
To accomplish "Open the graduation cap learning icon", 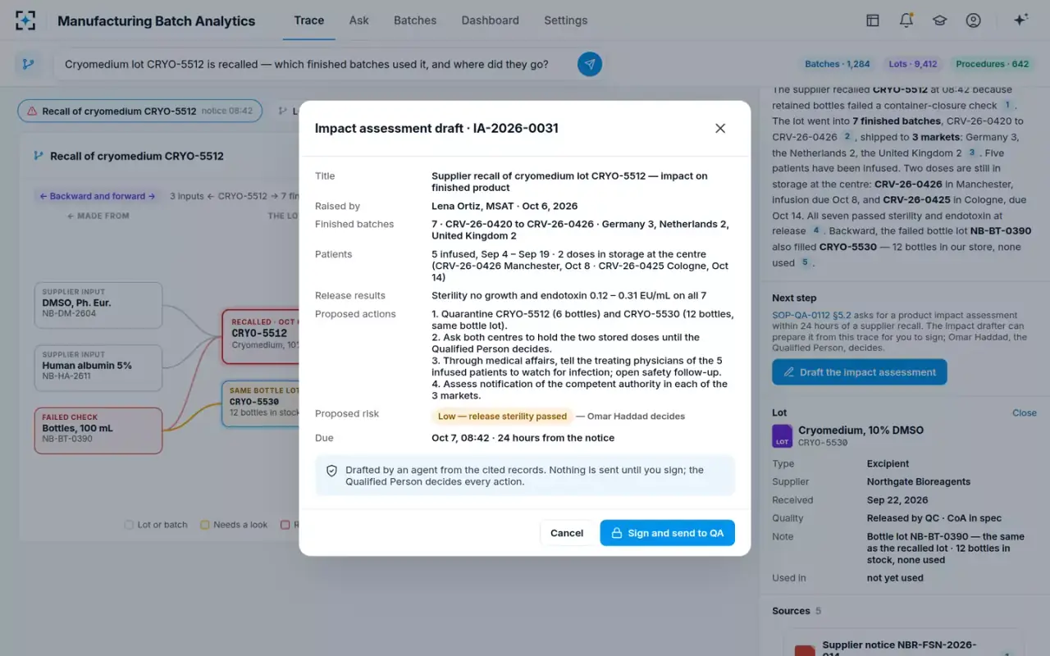I will point(939,20).
